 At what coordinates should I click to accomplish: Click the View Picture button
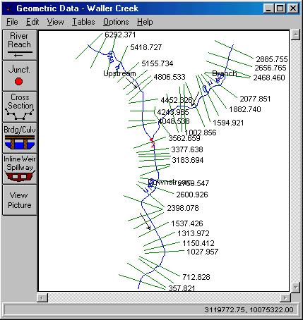point(20,199)
